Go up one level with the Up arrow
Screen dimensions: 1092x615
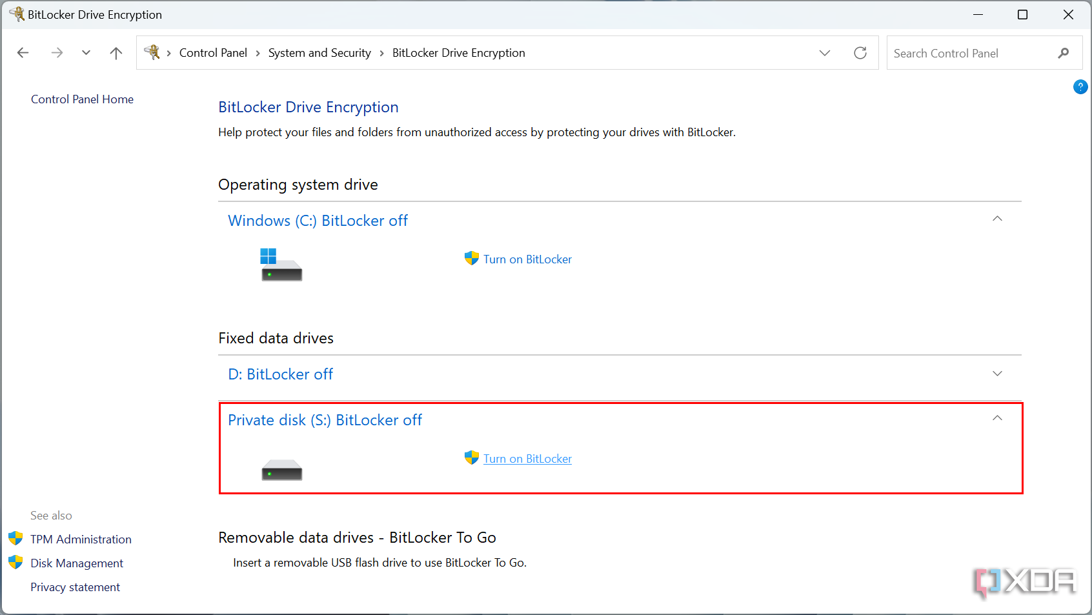116,53
